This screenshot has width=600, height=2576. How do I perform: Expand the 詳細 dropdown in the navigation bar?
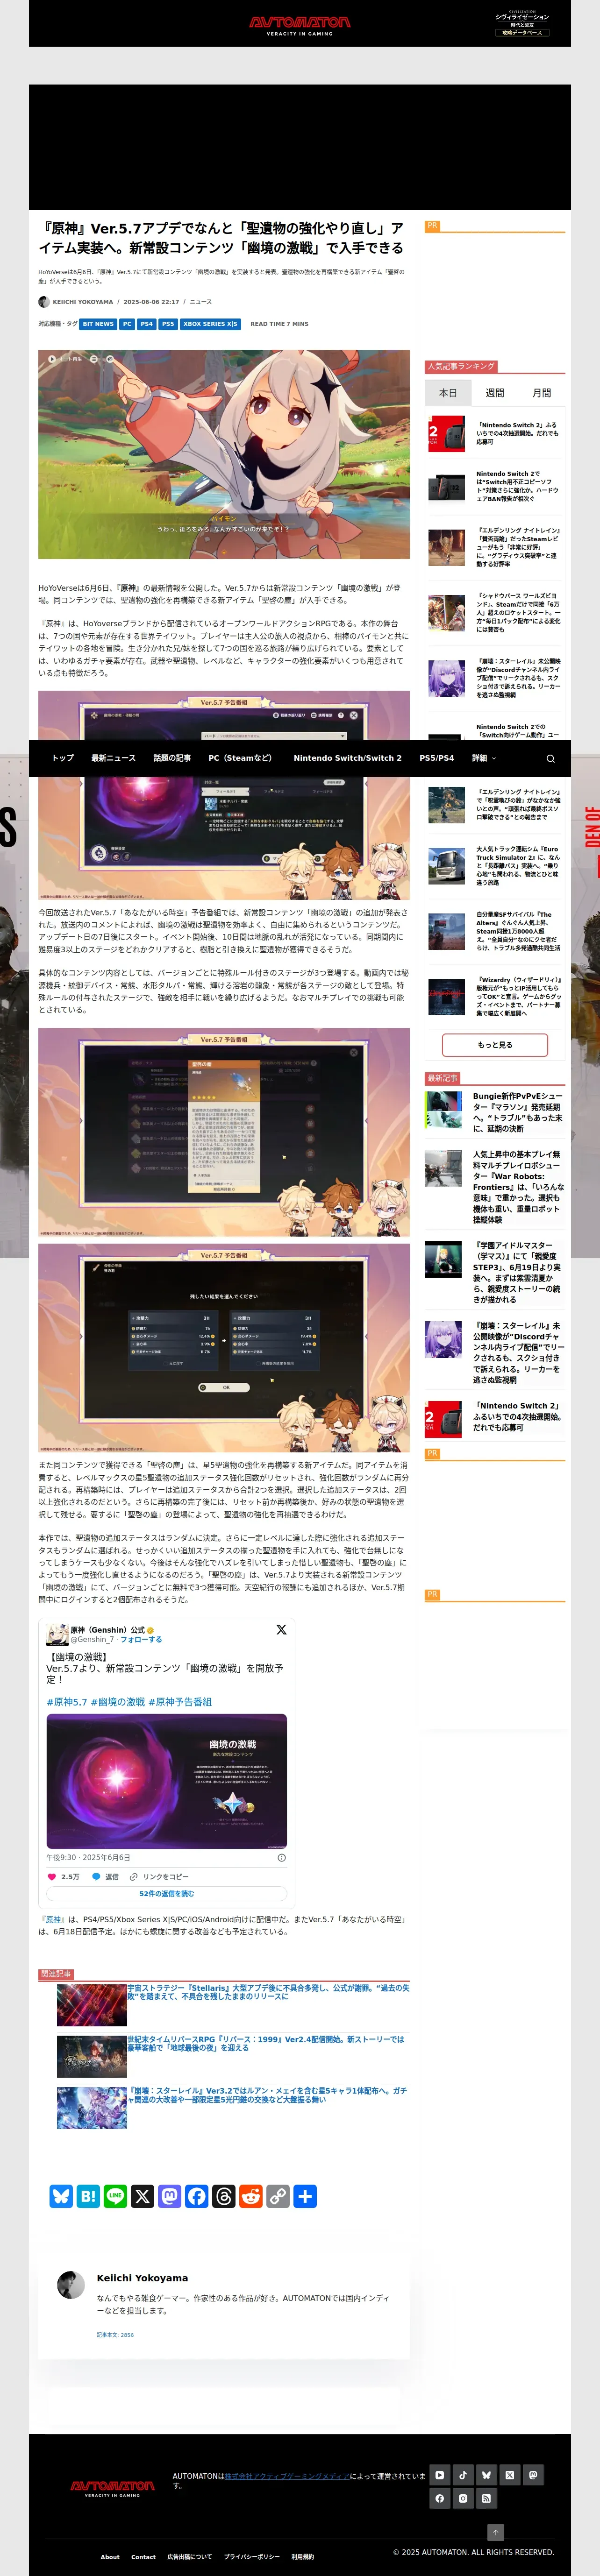pos(484,758)
